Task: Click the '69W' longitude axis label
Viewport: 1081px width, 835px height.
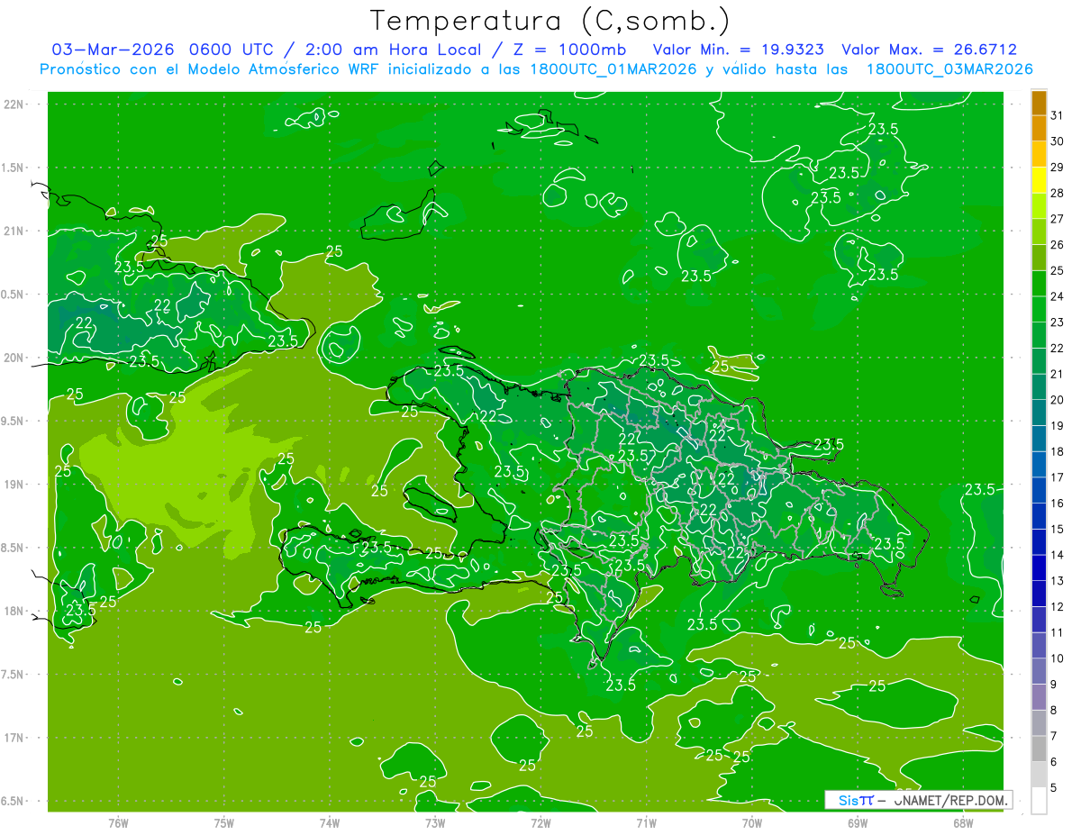Action: (858, 822)
